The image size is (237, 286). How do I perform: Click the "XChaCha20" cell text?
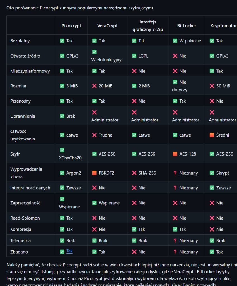tap(70, 158)
